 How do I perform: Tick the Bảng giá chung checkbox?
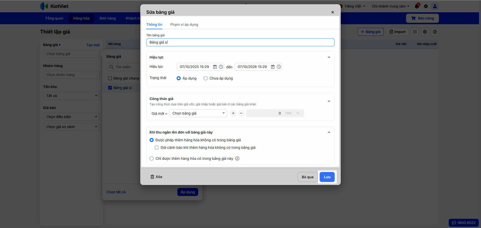pos(110,78)
